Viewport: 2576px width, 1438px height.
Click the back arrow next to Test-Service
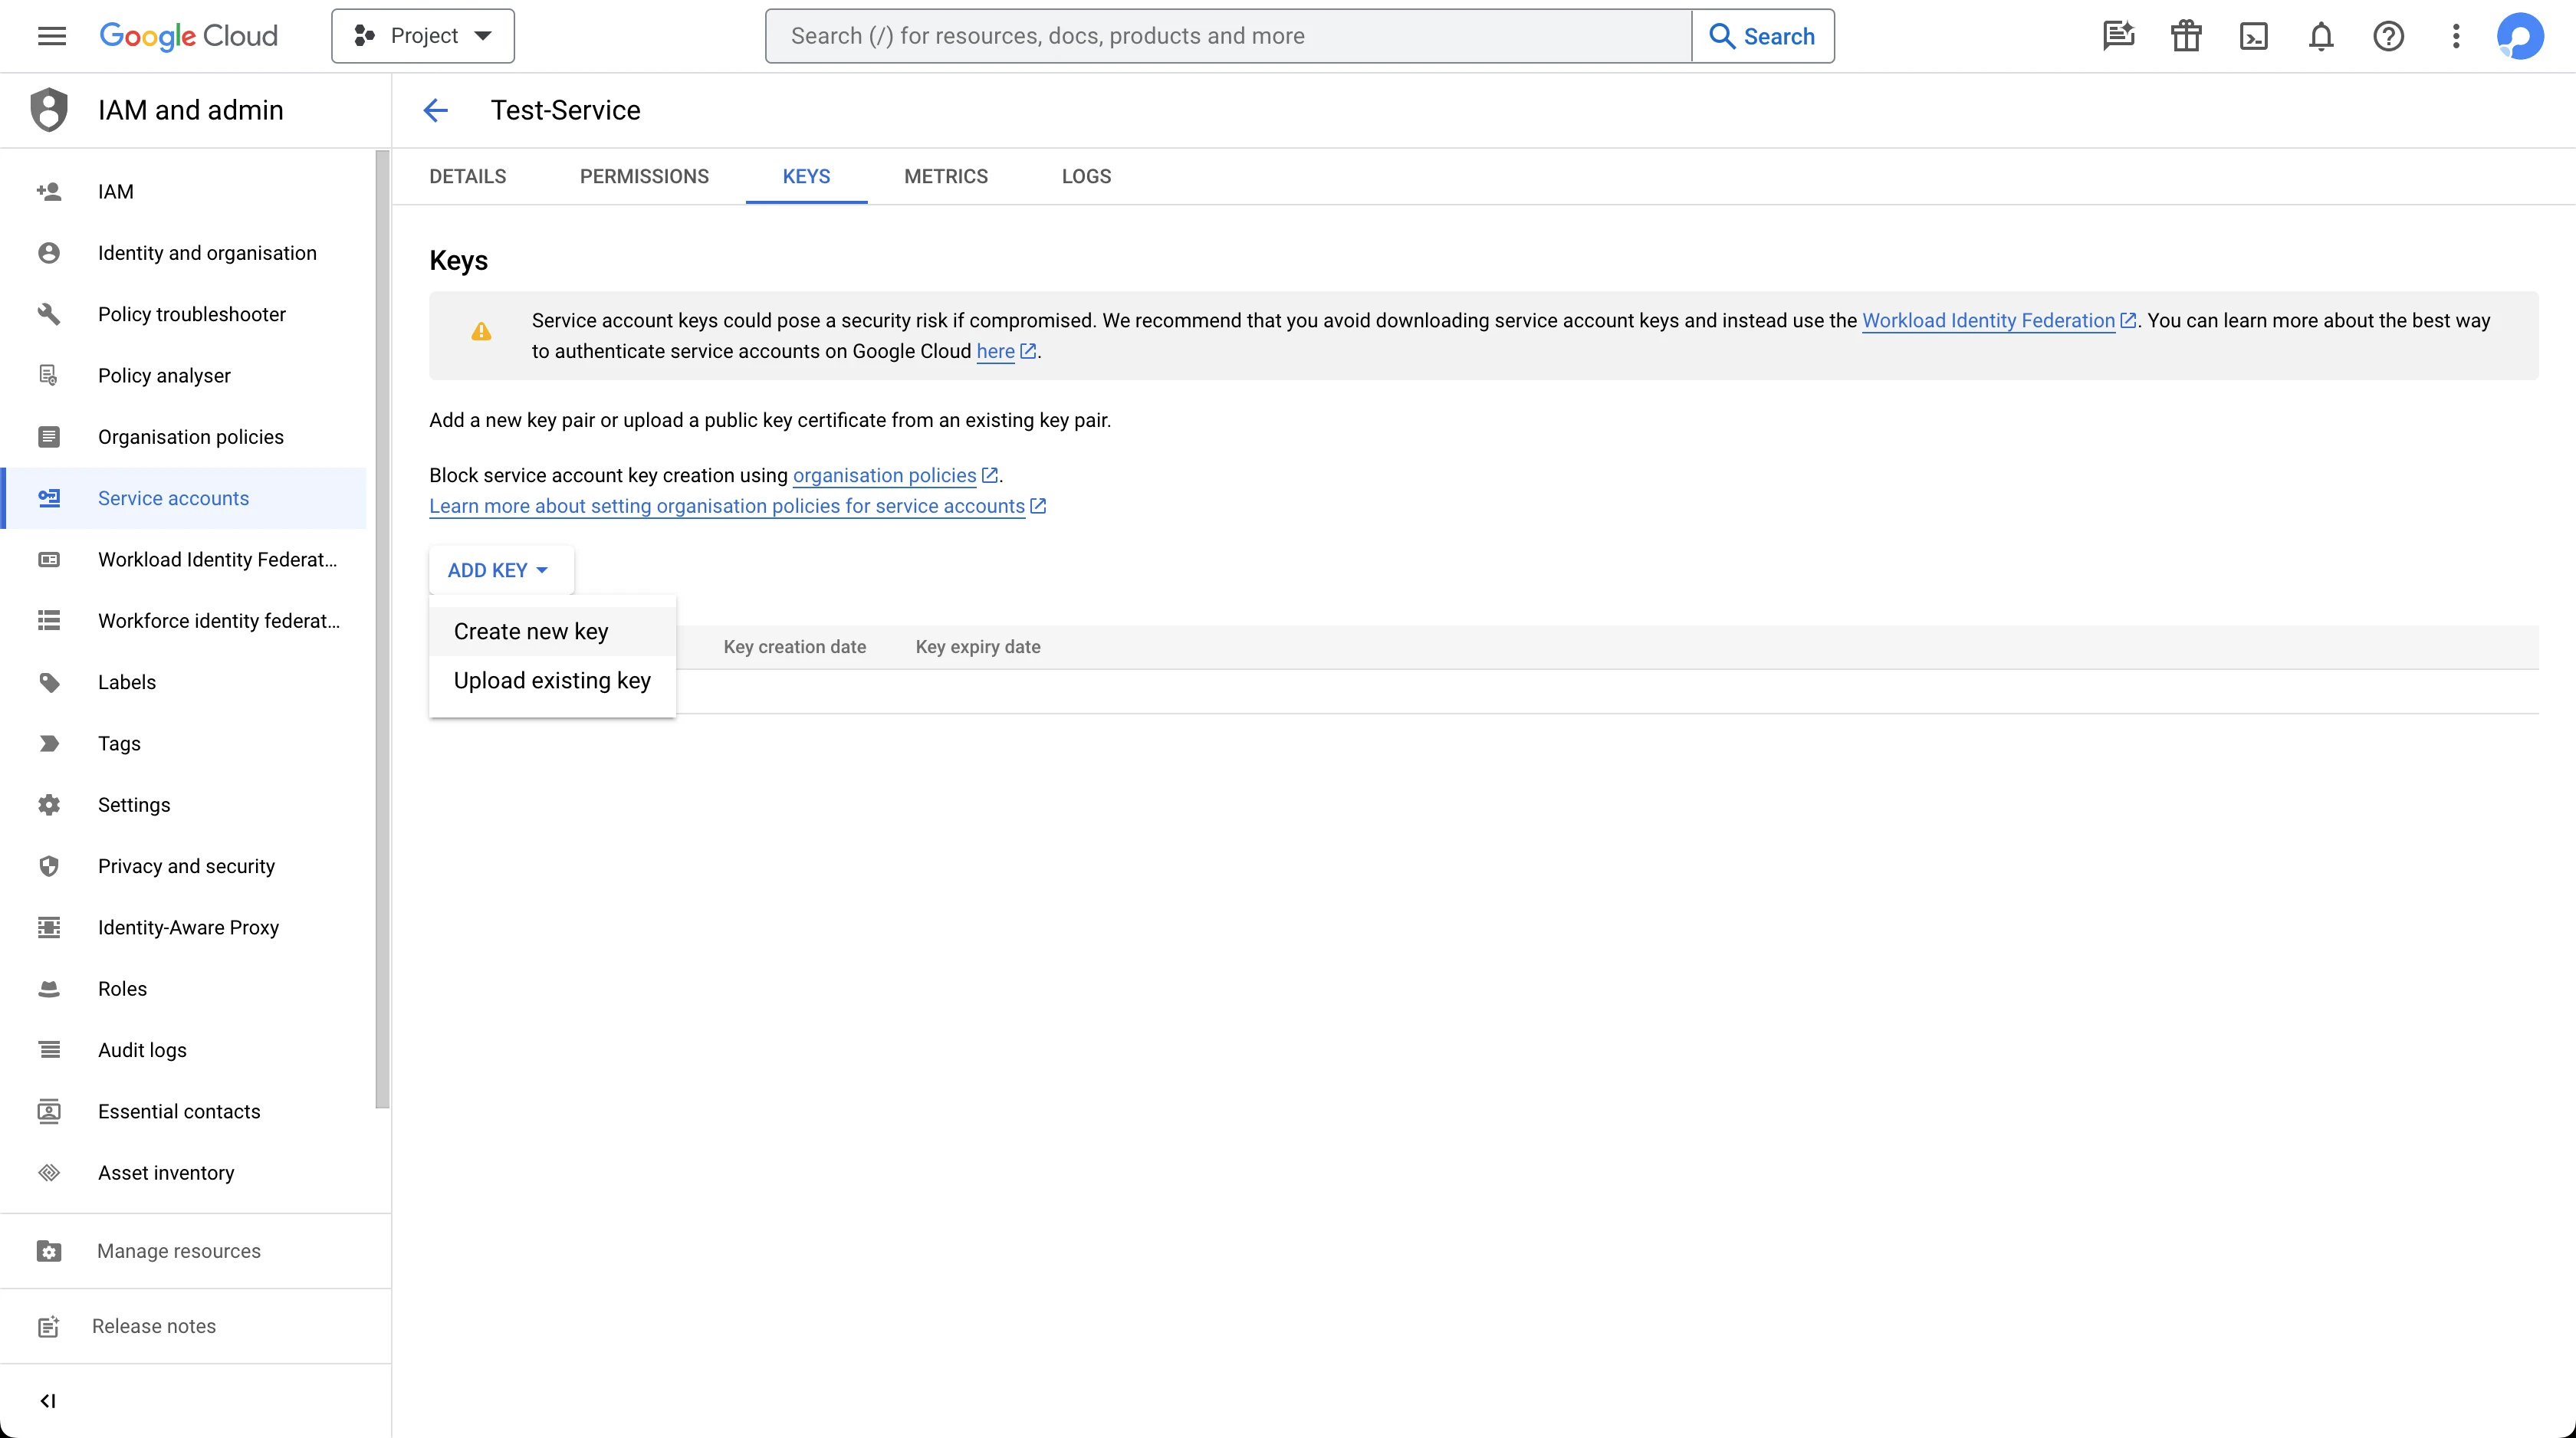click(435, 110)
